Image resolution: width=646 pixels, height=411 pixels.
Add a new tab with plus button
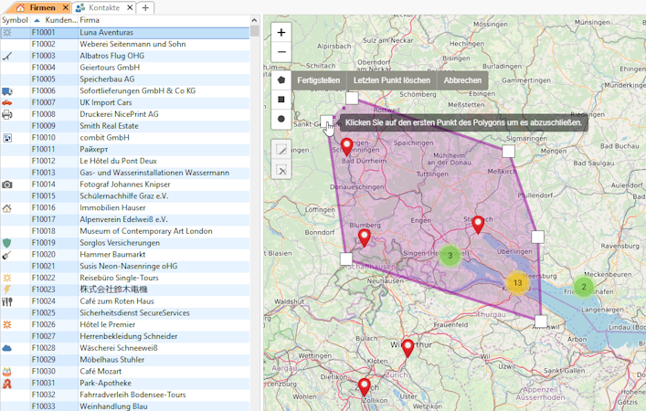145,7
